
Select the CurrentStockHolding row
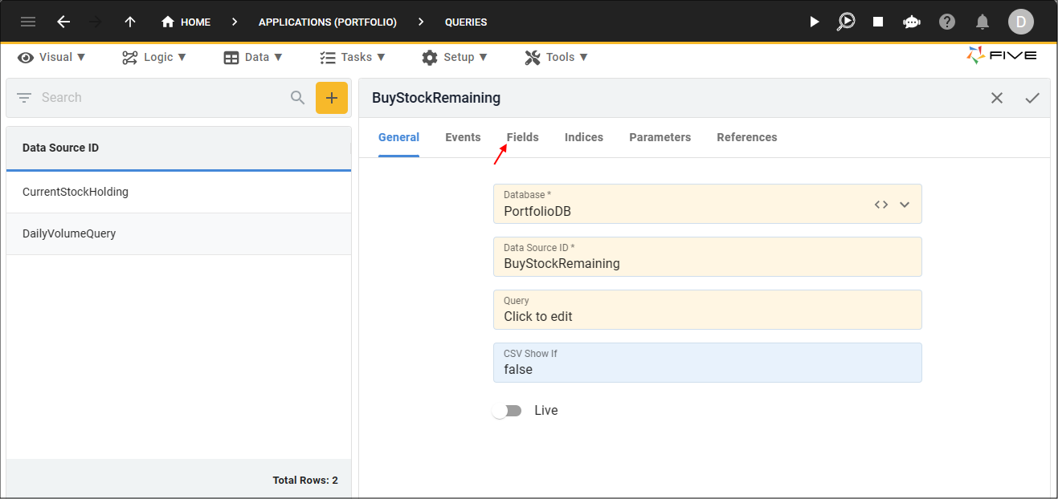178,192
